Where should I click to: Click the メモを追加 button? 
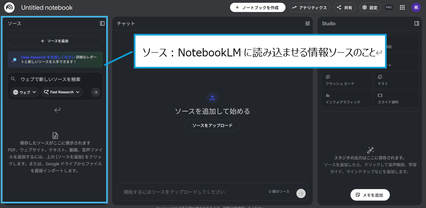pyautogui.click(x=370, y=195)
